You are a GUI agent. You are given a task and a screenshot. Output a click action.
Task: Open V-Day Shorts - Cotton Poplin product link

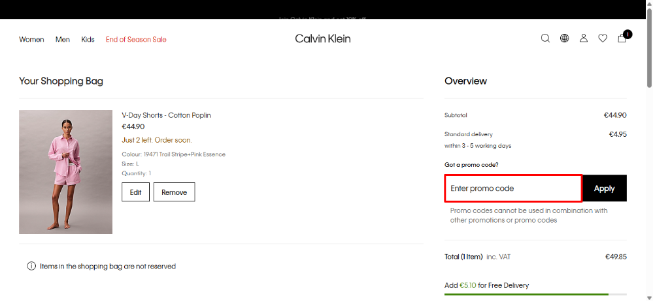[x=166, y=115]
